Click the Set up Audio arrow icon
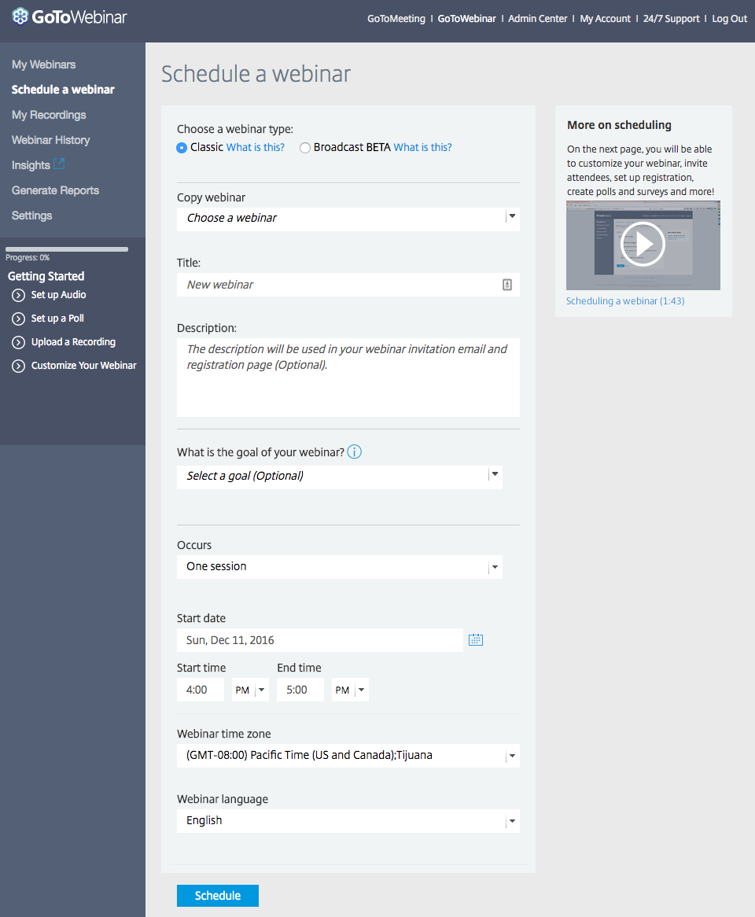This screenshot has width=755, height=917. pos(19,296)
